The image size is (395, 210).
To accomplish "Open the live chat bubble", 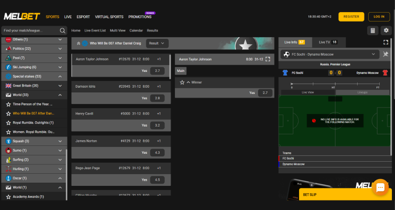I will 380,187.
